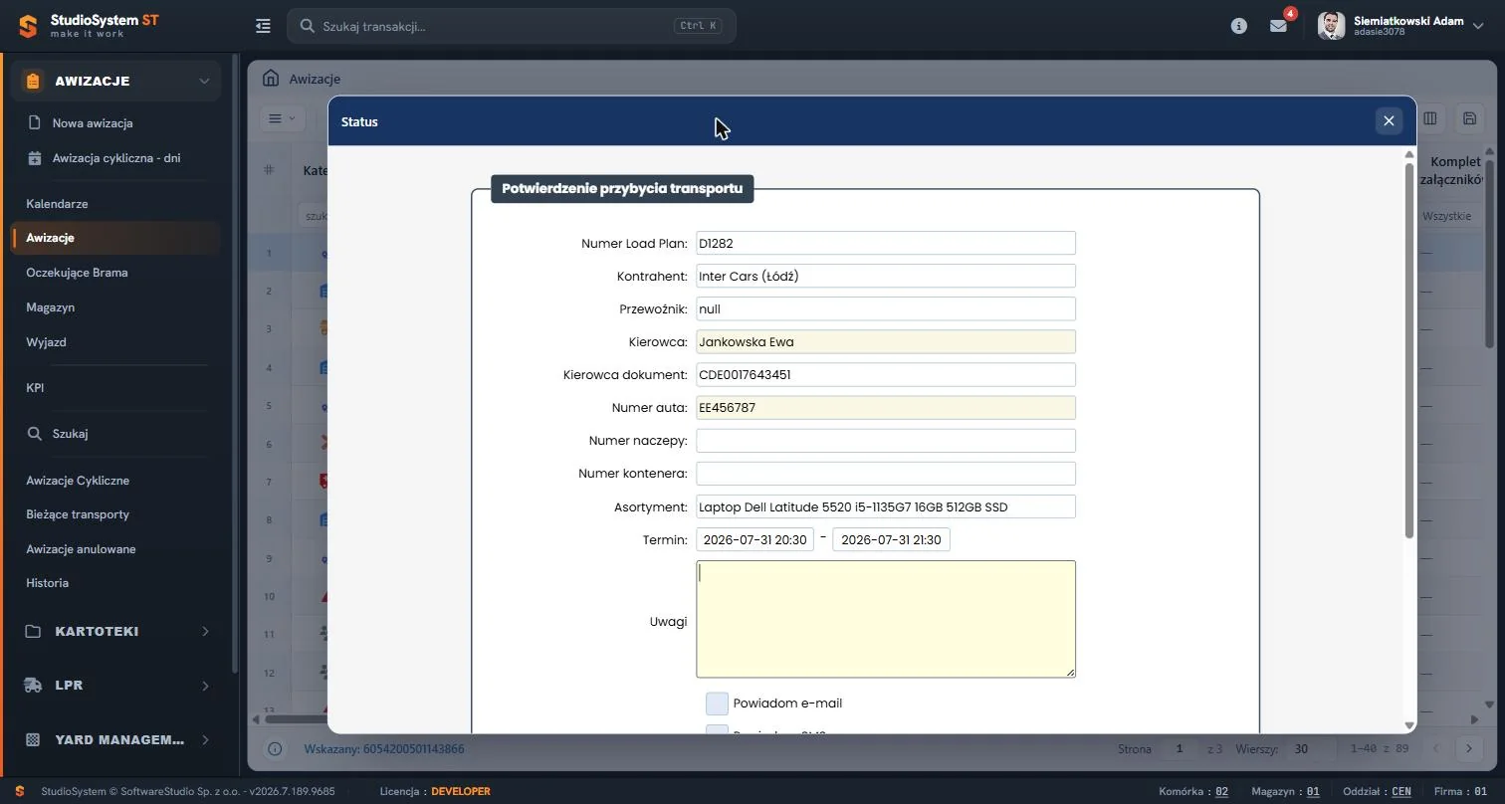Click the AWIZACJE clipboard icon
The height and width of the screenshot is (804, 1505).
tap(33, 81)
